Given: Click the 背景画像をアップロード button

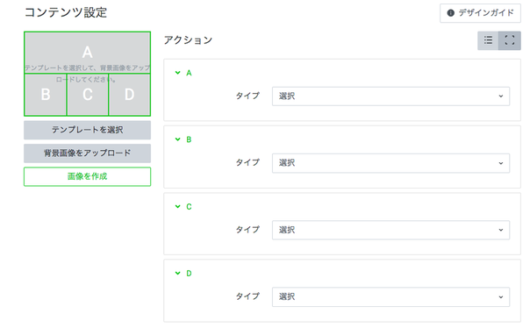Looking at the screenshot, I should pos(87,153).
